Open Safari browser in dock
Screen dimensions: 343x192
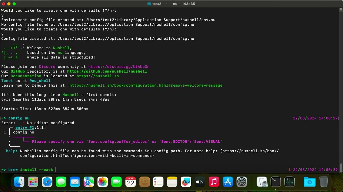pos(47,182)
